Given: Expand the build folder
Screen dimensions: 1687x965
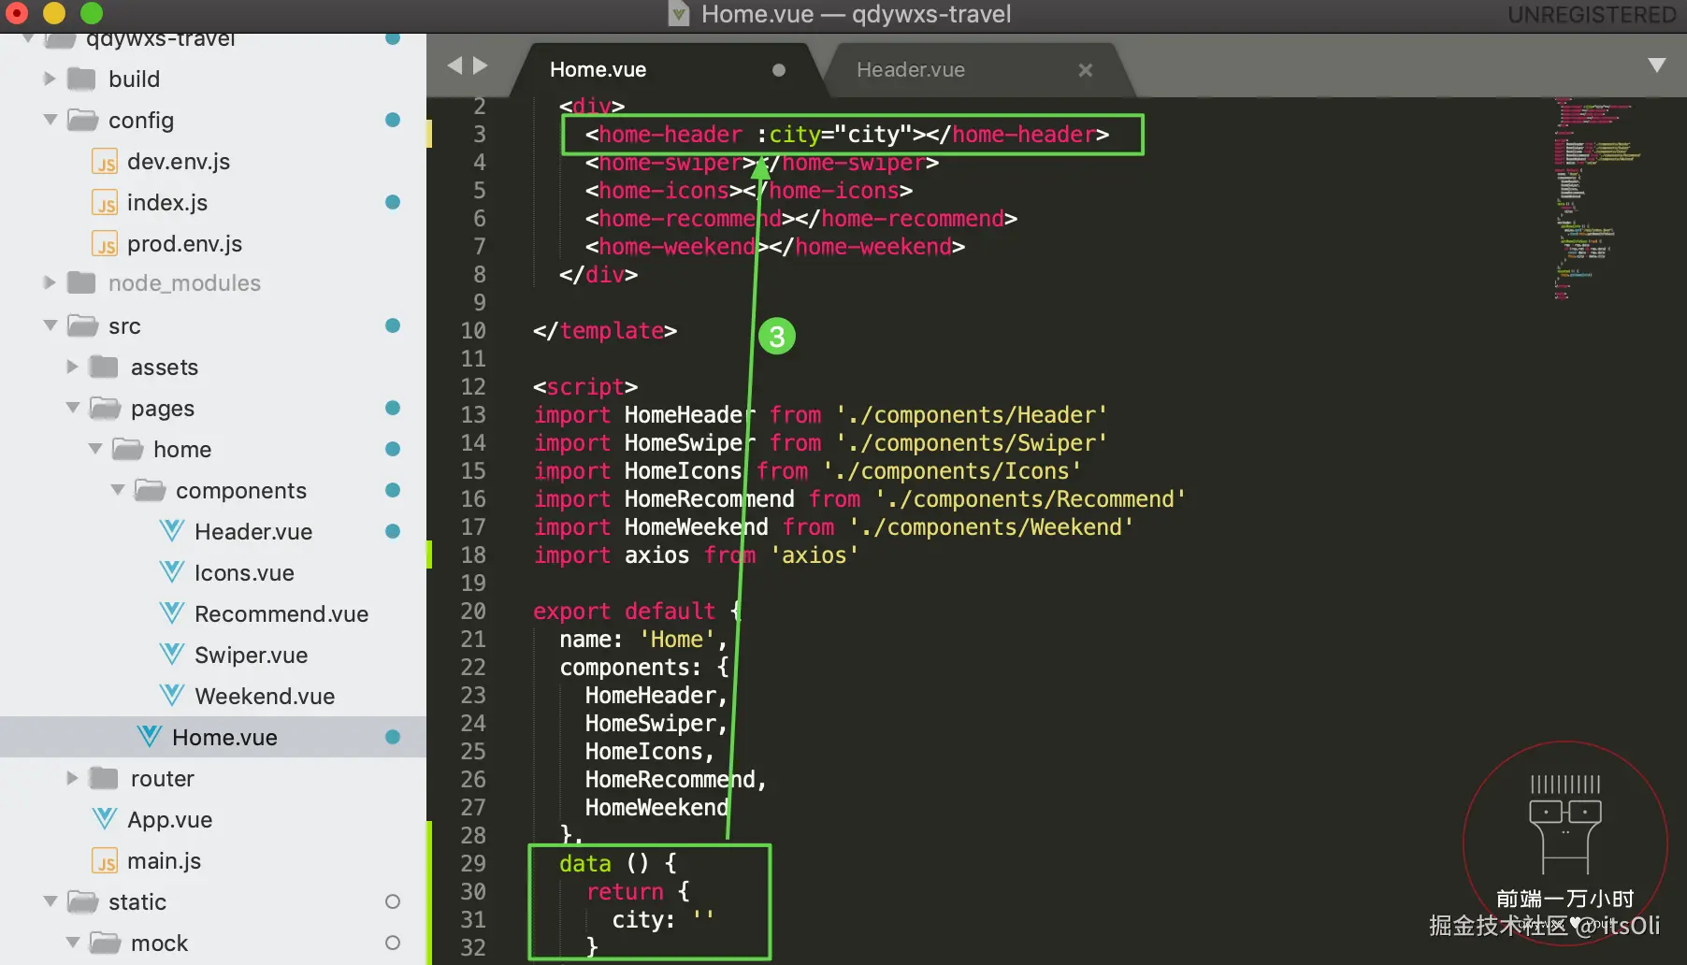Looking at the screenshot, I should tap(50, 79).
